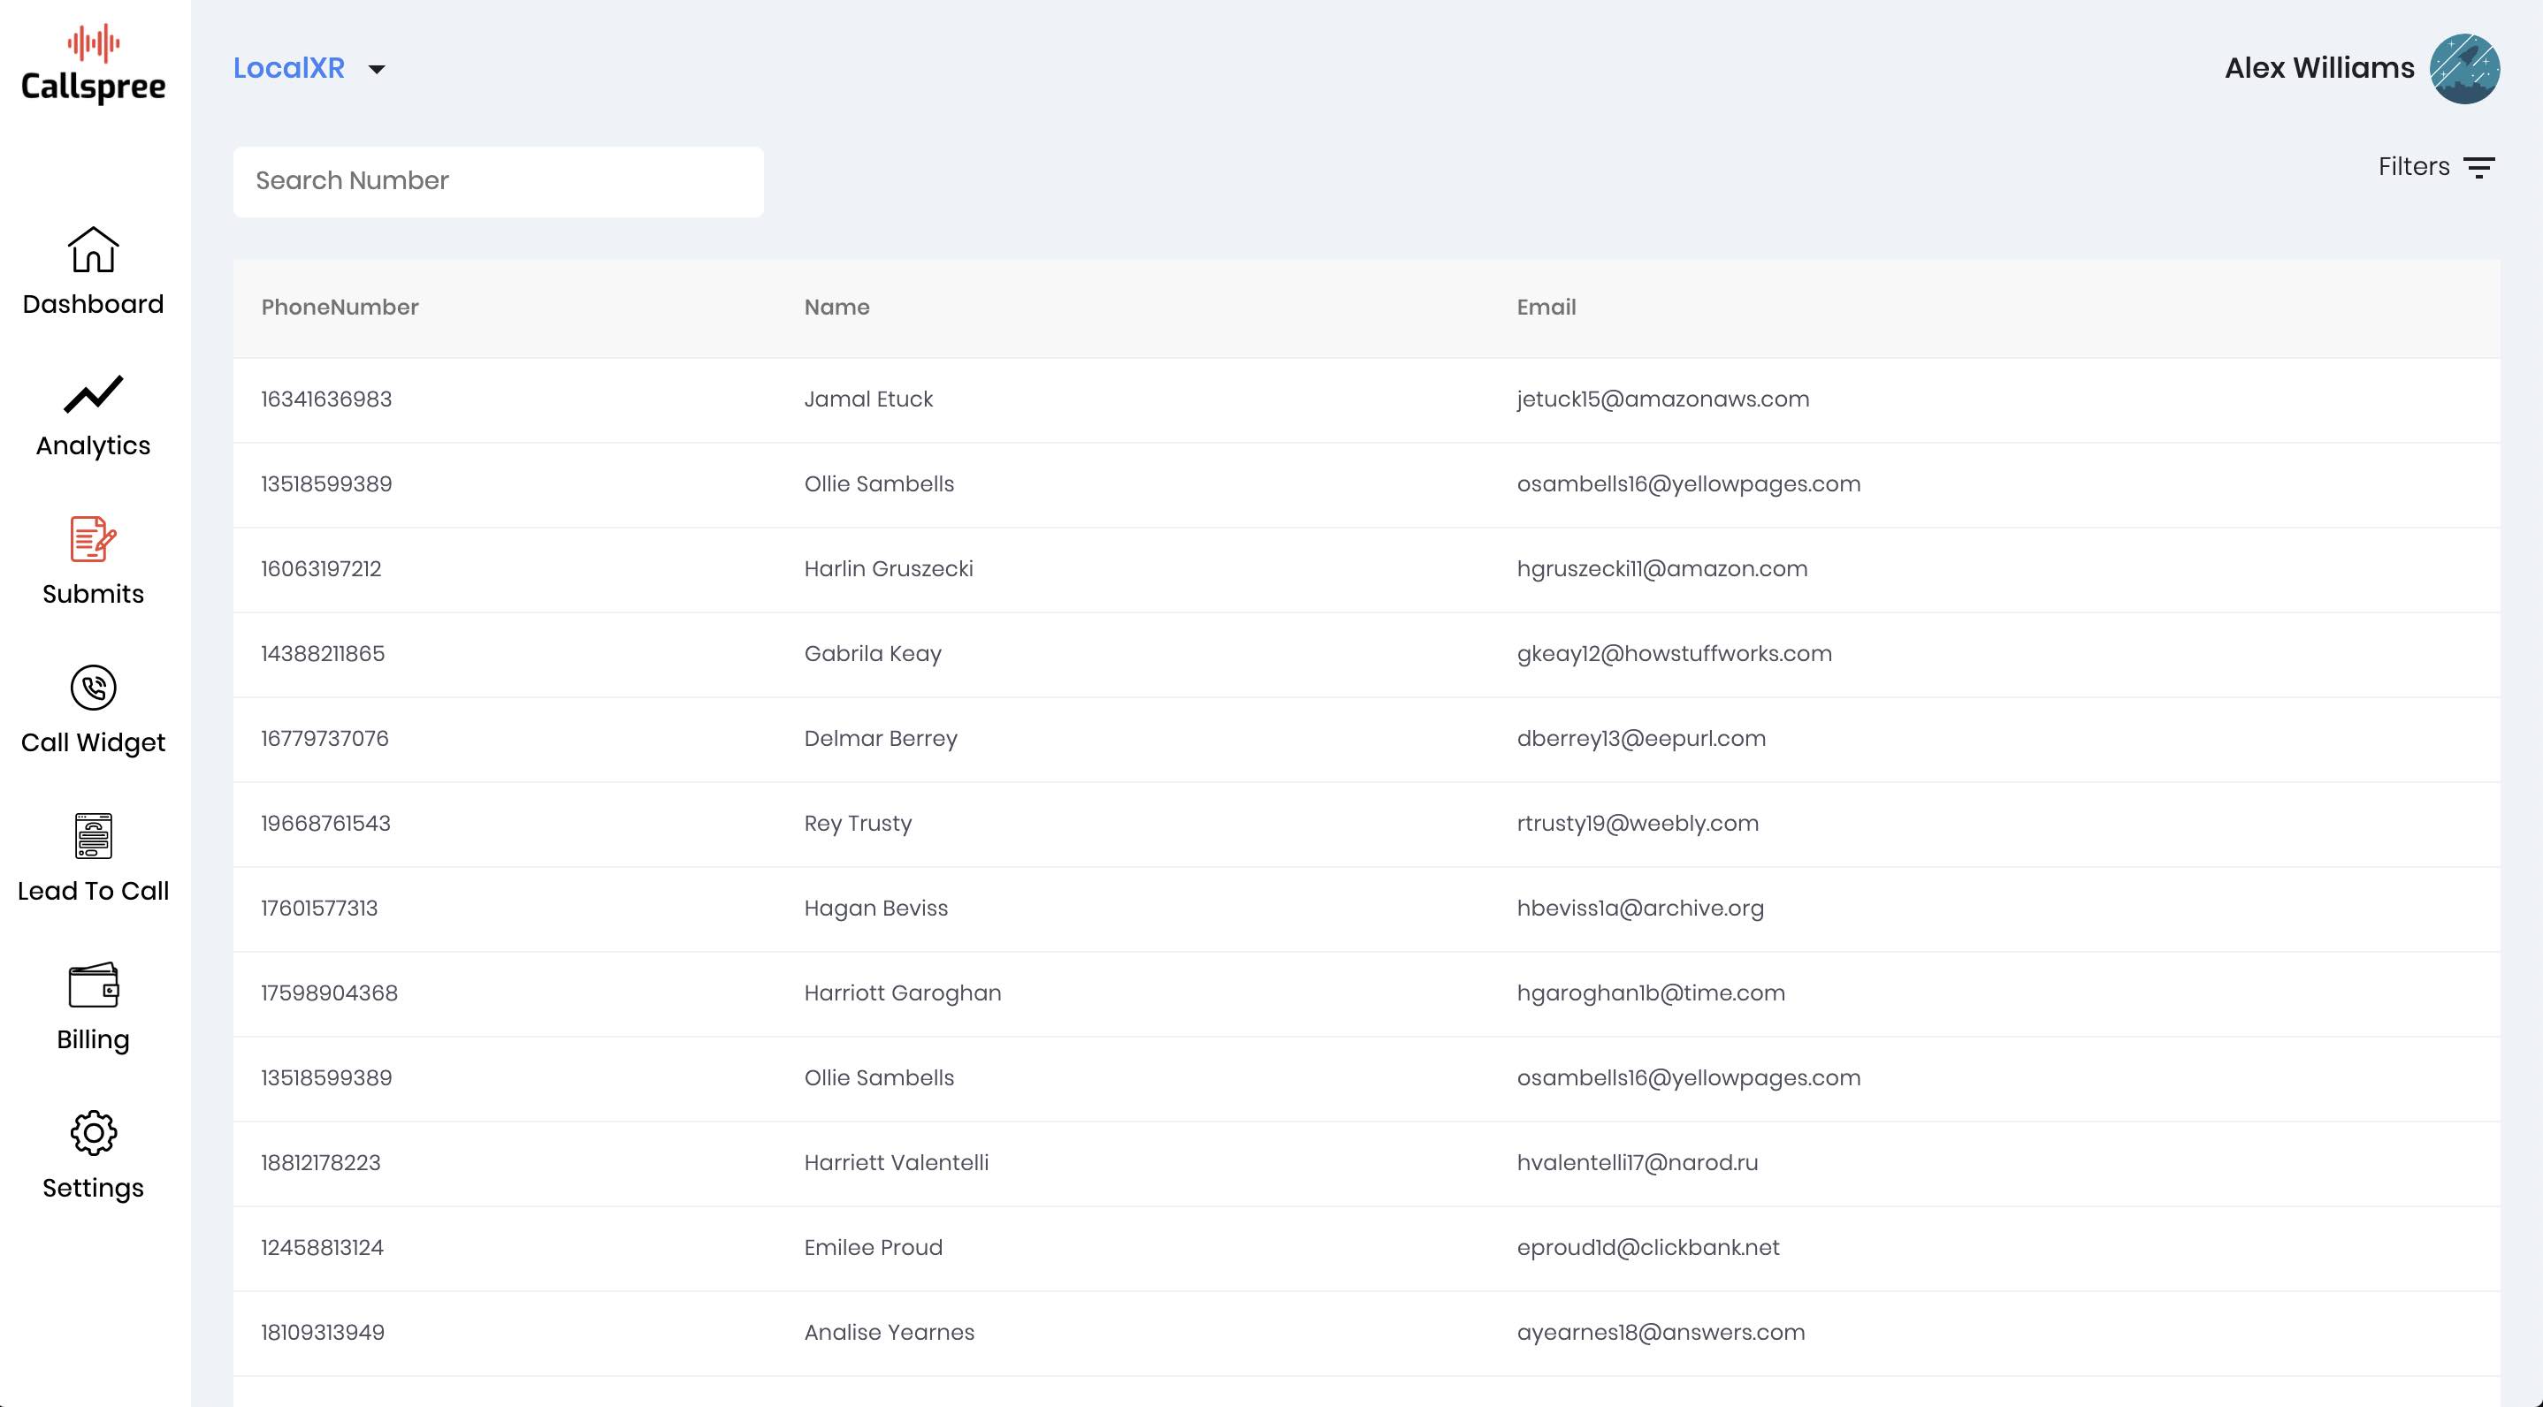Viewport: 2543px width, 1407px height.
Task: Click the name Analise Yearnes
Action: coord(889,1332)
